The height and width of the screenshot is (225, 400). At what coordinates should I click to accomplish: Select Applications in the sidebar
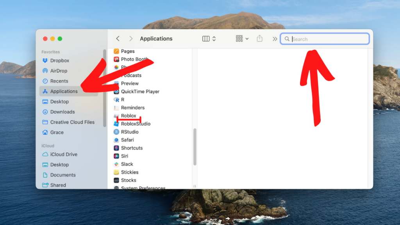(69, 91)
